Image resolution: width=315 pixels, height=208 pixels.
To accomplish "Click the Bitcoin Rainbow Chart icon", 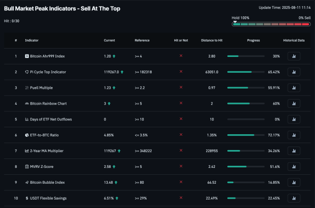I will point(27,104).
